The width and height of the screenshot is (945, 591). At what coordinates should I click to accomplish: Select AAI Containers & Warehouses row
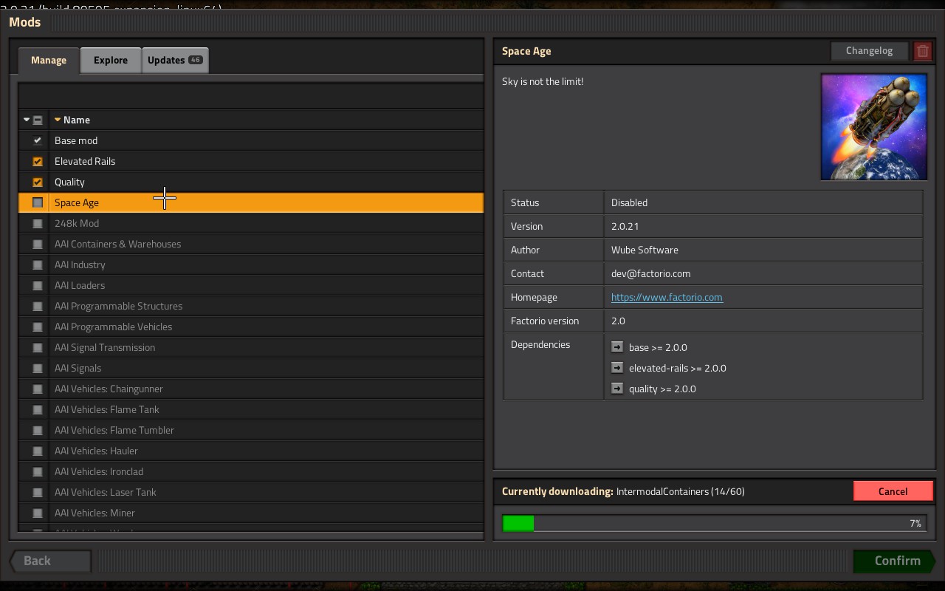(x=251, y=244)
